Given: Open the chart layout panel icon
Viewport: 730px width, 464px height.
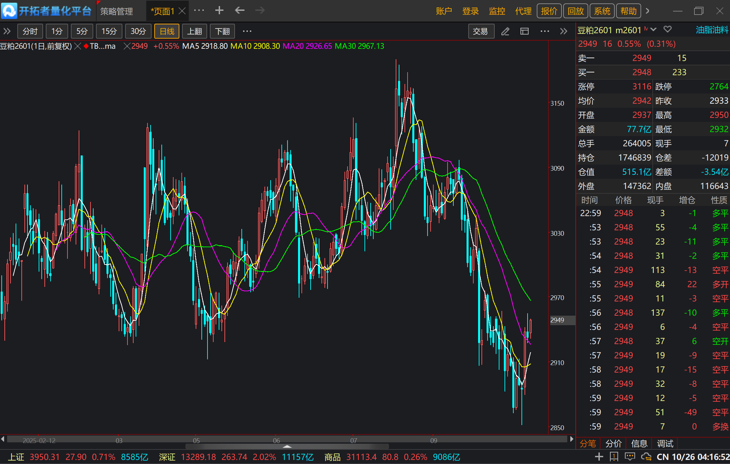Looking at the screenshot, I should tap(525, 31).
